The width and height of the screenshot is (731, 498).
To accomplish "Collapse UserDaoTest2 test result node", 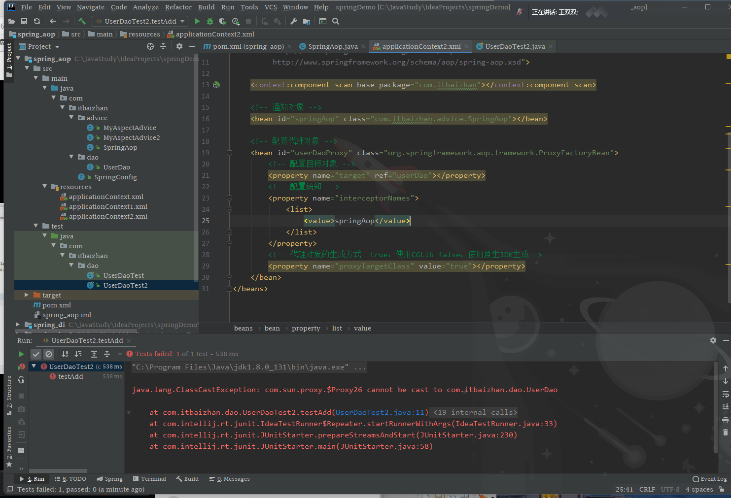I will tap(34, 366).
